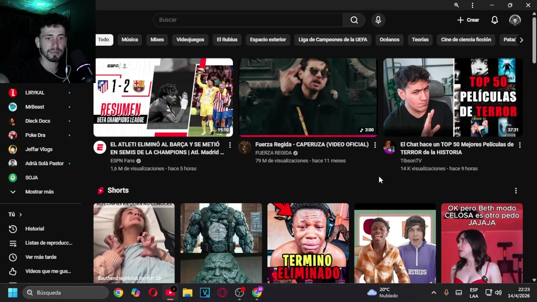
Task: Open the 'TERMINO ELIMINADO' Short
Action: click(308, 243)
